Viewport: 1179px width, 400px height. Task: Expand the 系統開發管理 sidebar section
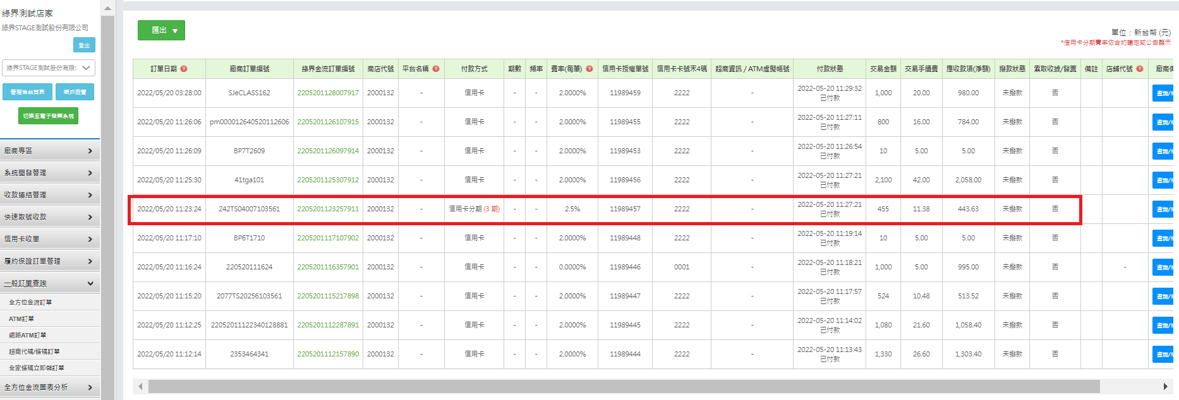click(50, 173)
